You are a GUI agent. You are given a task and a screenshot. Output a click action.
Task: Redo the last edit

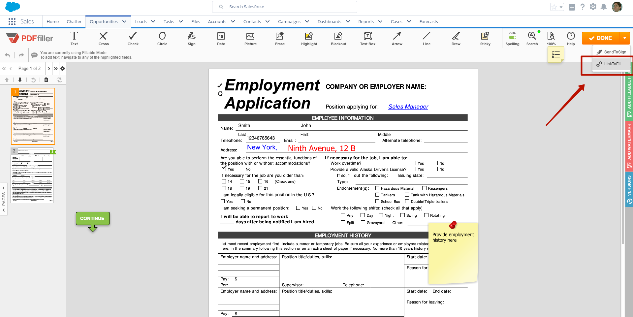21,55
